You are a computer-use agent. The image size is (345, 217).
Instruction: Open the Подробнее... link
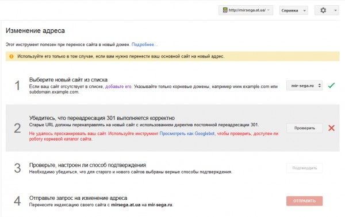tap(144, 45)
